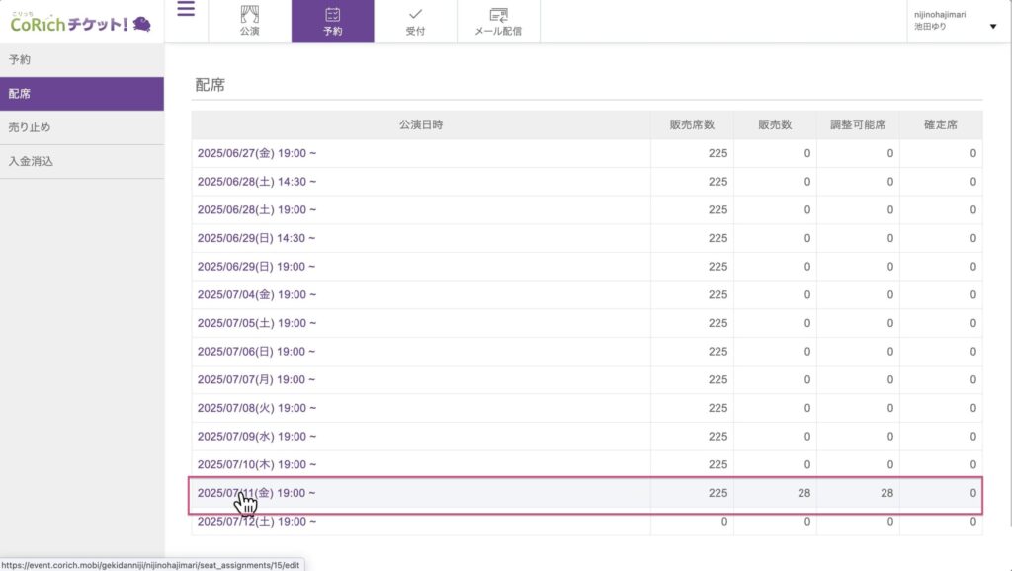
Task: Click the CoRich チケット! logo
Action: 81,21
